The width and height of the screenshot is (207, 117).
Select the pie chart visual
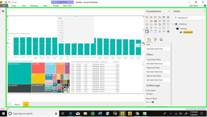click(155, 24)
